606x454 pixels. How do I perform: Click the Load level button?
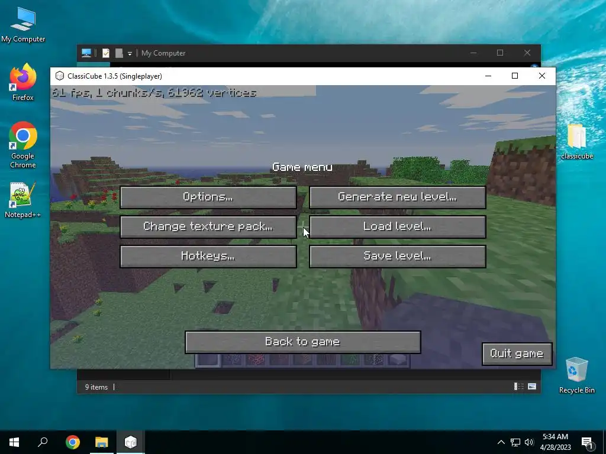click(x=397, y=226)
